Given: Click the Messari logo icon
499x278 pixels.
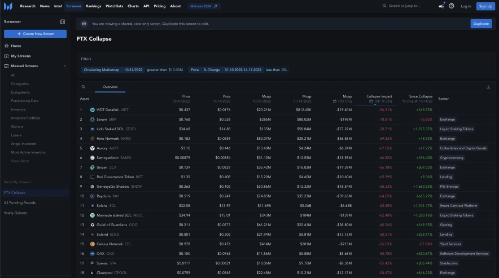Looking at the screenshot, I should (x=9, y=6).
